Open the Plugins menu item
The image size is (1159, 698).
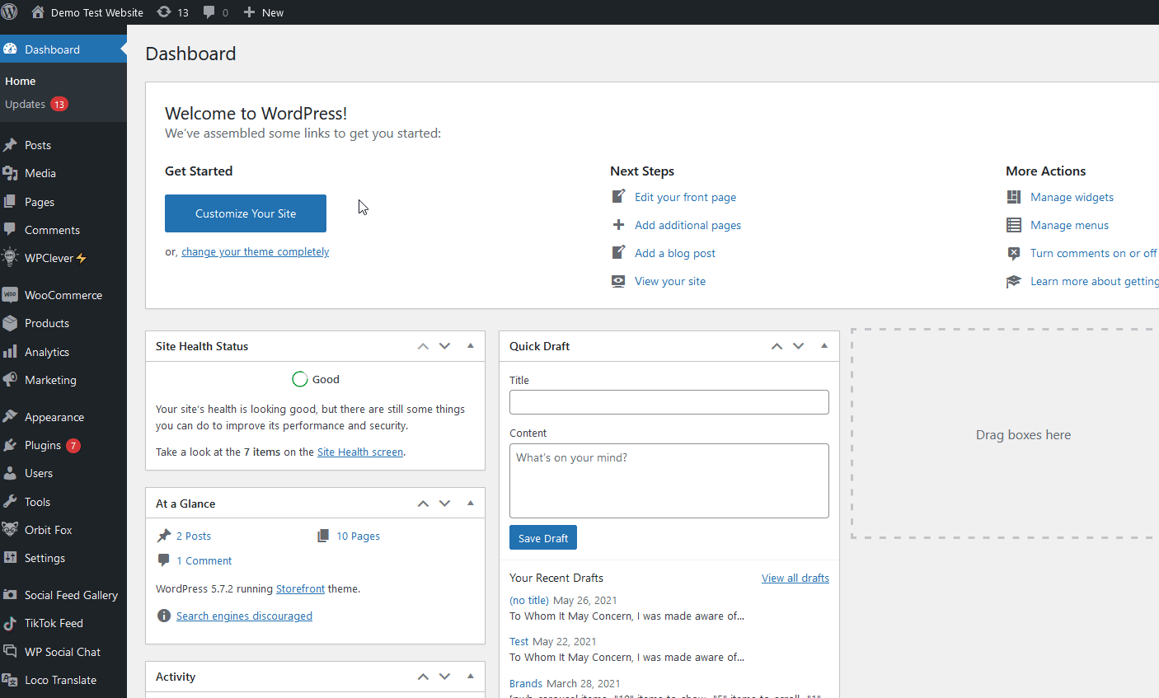coord(63,445)
